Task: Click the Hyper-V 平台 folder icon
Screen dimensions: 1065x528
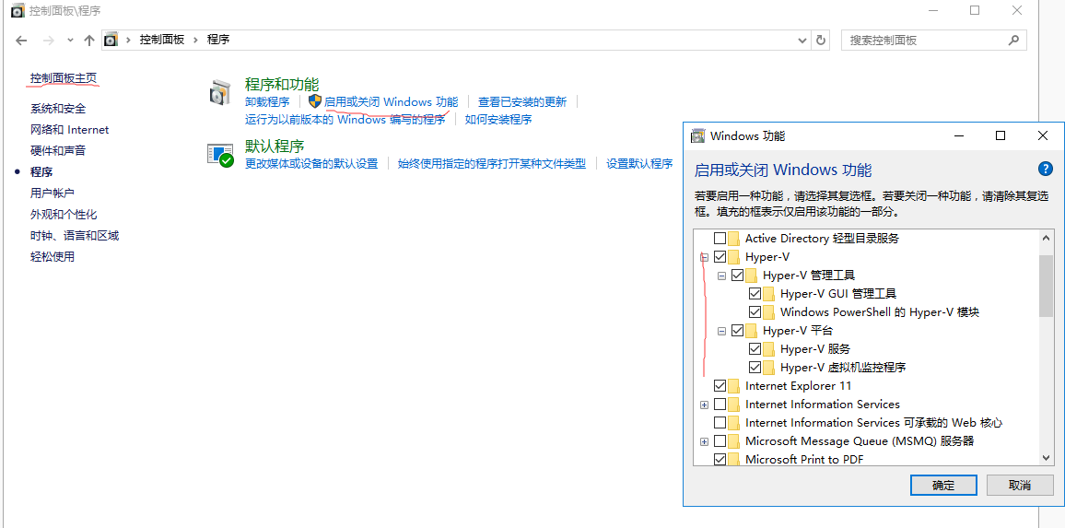Action: click(751, 331)
